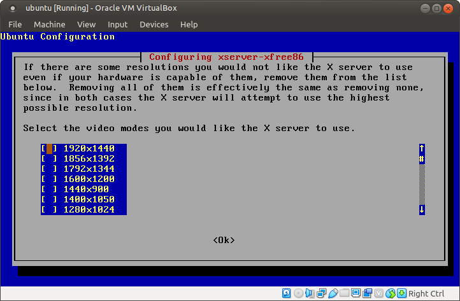Viewport: 460px width, 301px height.
Task: Click the hard disk activity icon
Action: 286,293
